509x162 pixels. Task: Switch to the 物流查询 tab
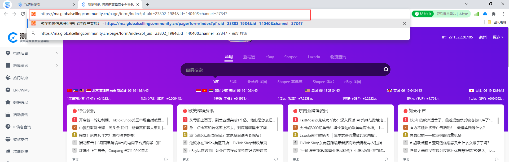coord(338,57)
